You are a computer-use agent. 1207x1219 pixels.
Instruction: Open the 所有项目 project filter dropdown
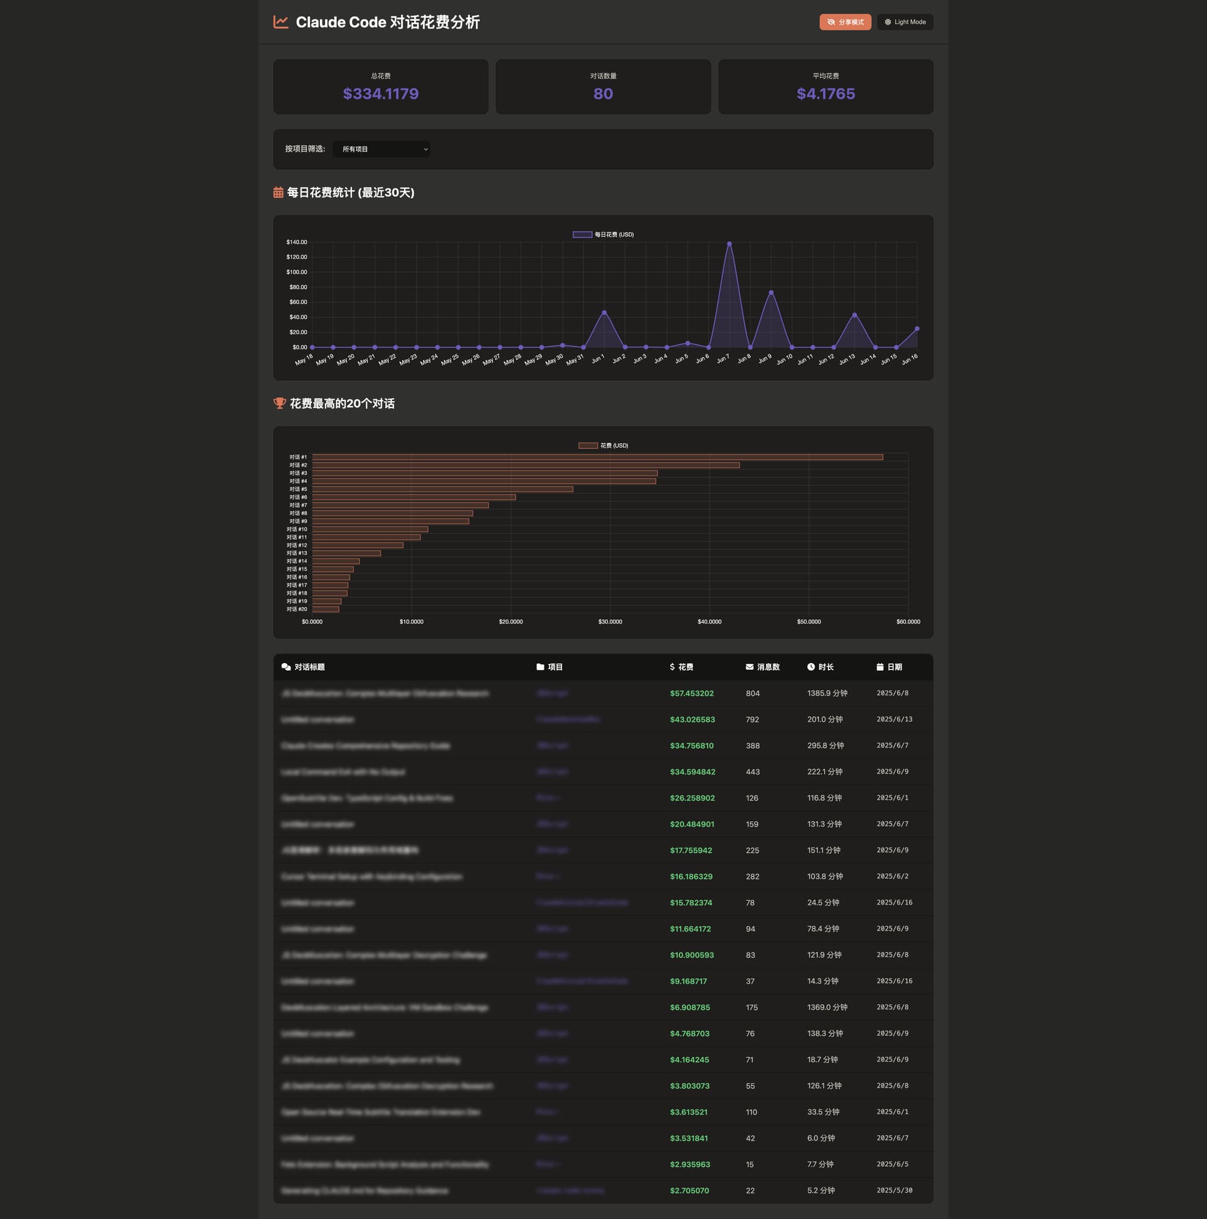pyautogui.click(x=382, y=150)
